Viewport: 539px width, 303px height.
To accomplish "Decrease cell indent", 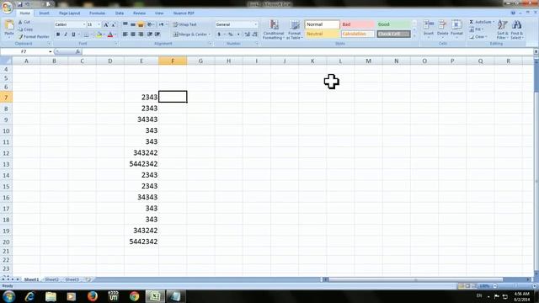I will coord(150,35).
